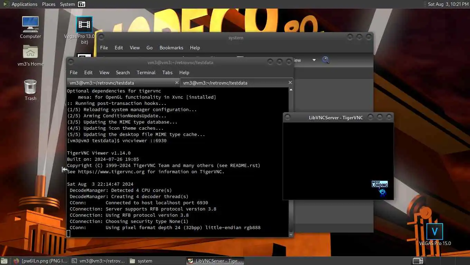Click the system window title bar
This screenshot has height=265, width=470.
click(x=236, y=38)
